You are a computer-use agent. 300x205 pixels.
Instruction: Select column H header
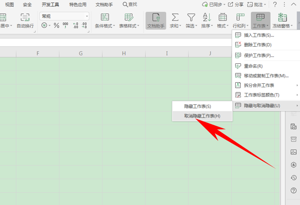click(124, 53)
